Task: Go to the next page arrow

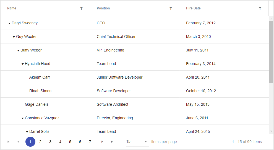Action: click(102, 142)
